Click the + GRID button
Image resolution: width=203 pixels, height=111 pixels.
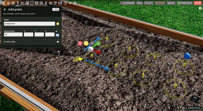point(56,9)
